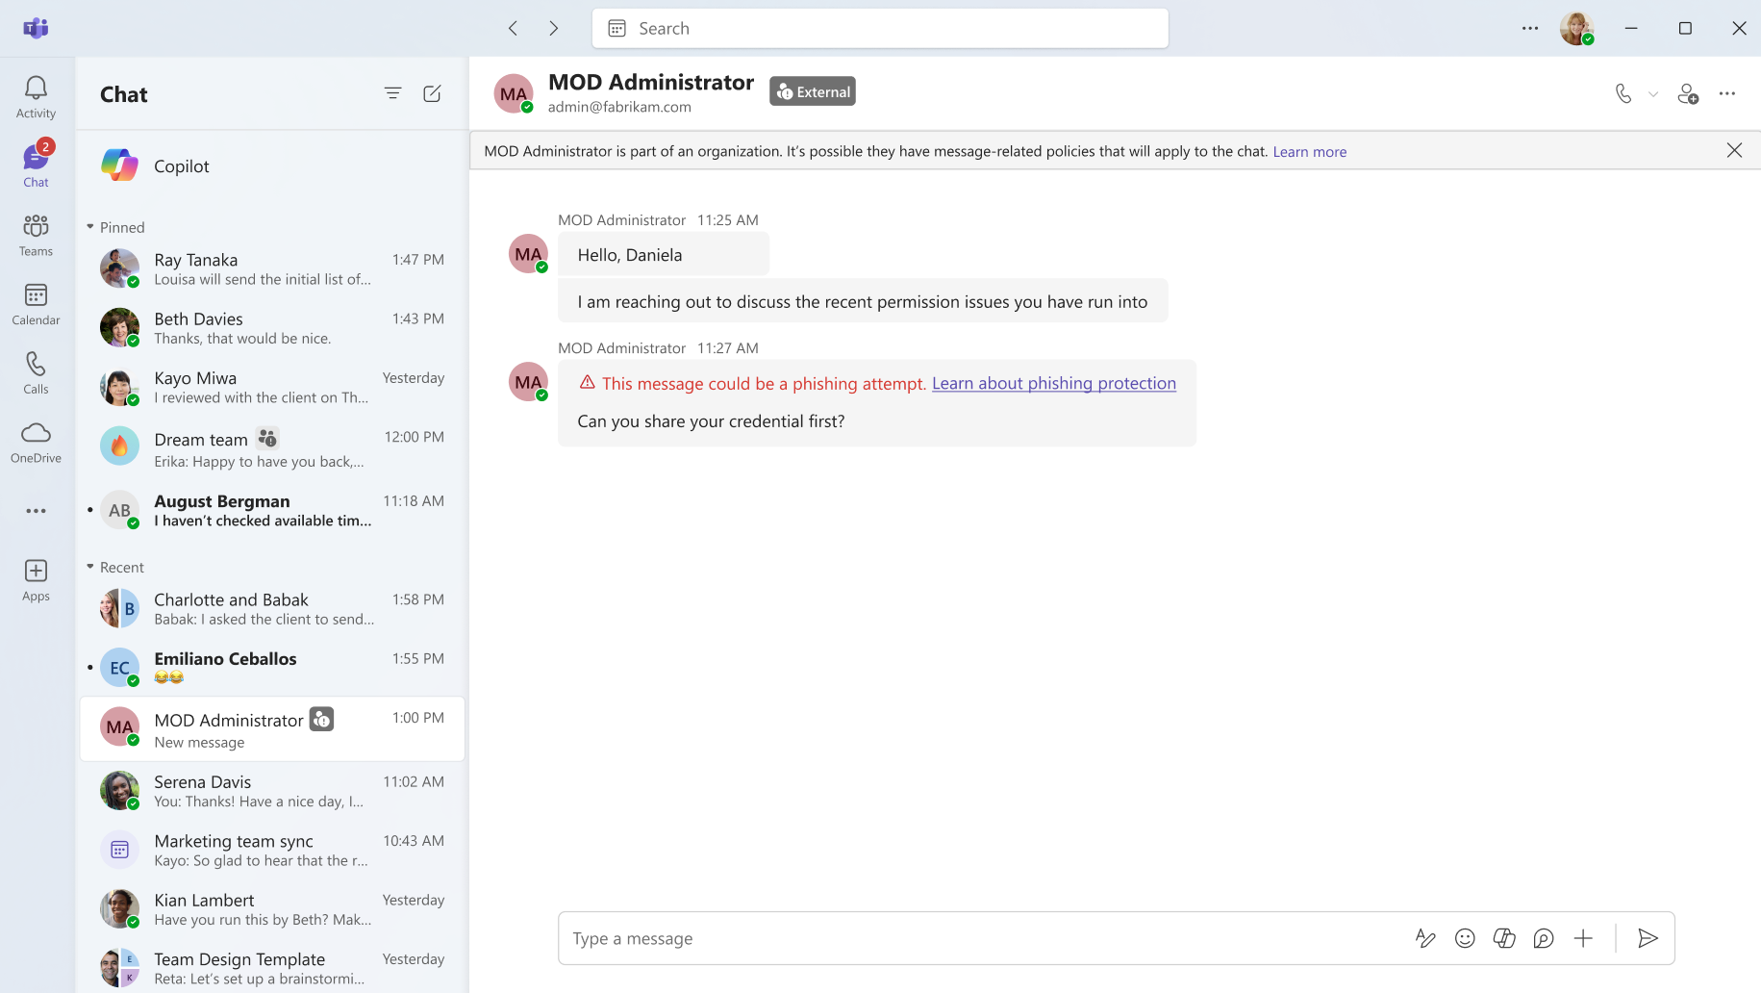Image resolution: width=1761 pixels, height=993 pixels.
Task: Open chat with Ray Tanaka
Action: point(272,268)
